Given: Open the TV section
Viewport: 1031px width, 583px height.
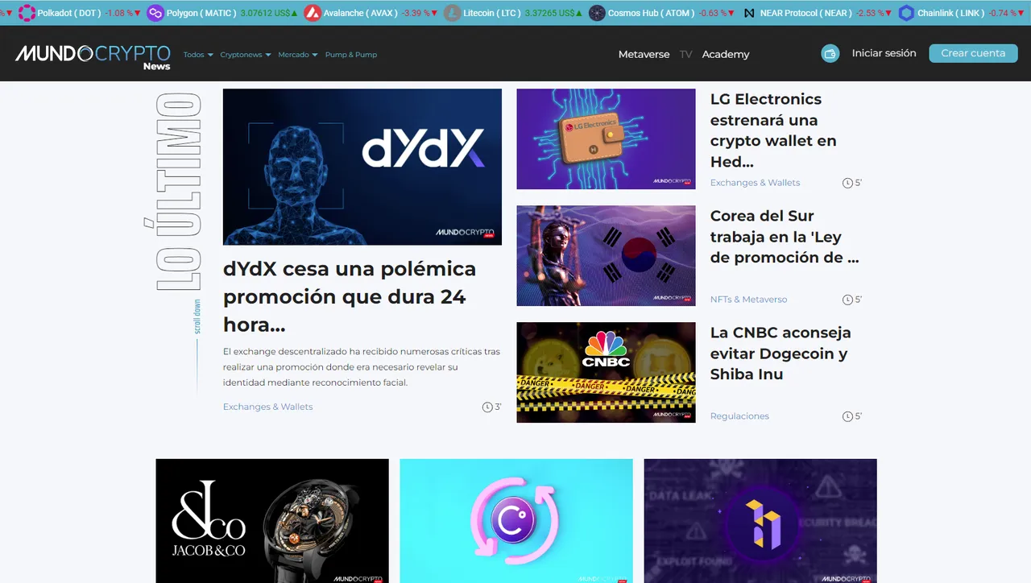Looking at the screenshot, I should (685, 54).
